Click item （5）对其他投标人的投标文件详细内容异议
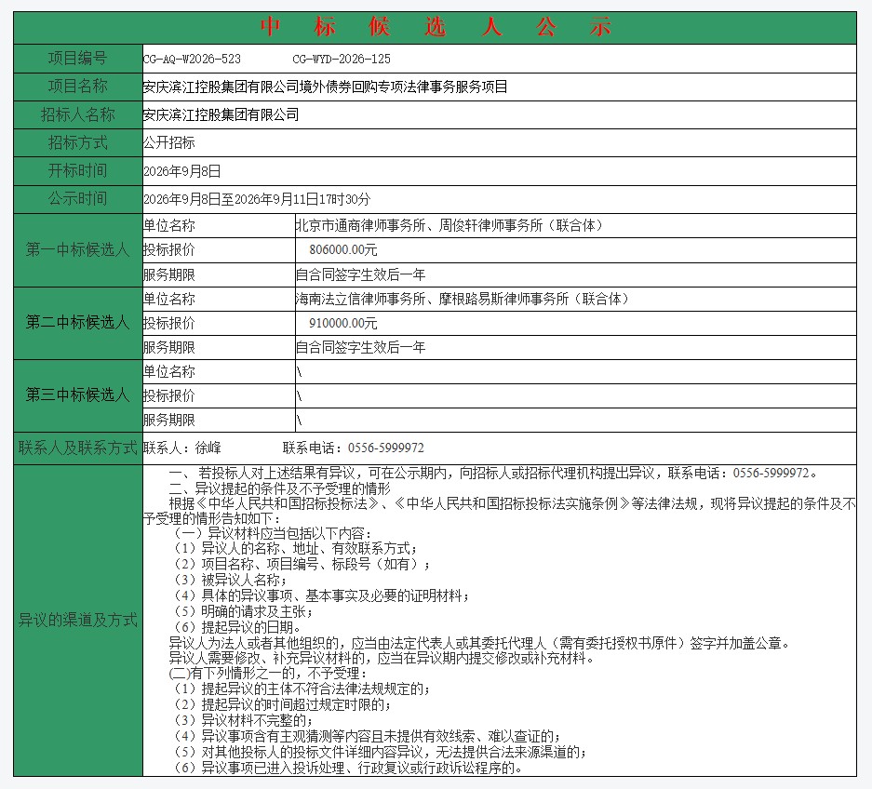872x789 pixels. click(380, 753)
